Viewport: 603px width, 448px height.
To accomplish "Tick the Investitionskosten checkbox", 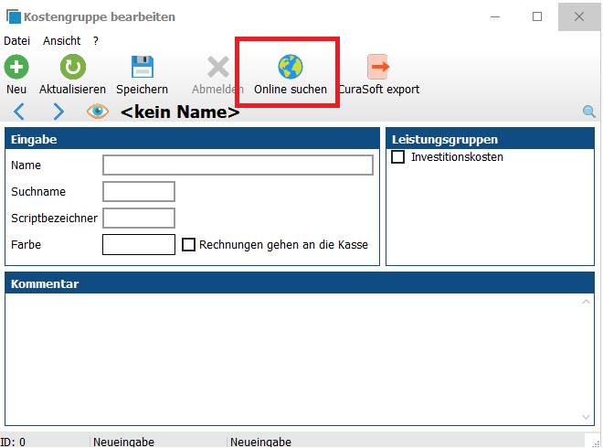I will click(397, 157).
